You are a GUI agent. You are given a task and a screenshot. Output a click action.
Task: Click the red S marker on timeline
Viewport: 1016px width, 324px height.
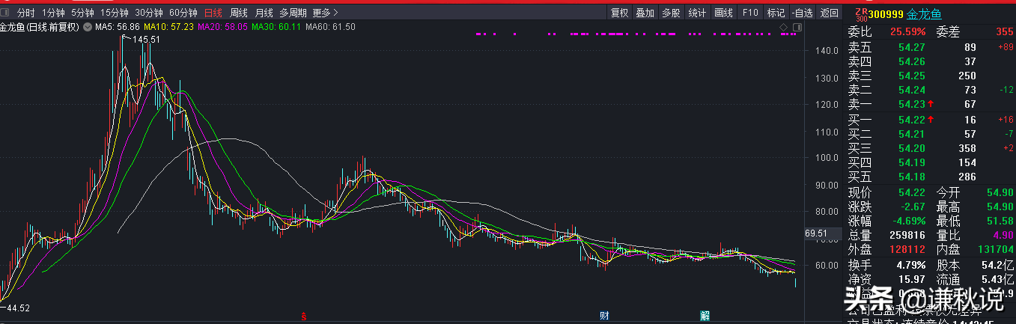pos(304,316)
